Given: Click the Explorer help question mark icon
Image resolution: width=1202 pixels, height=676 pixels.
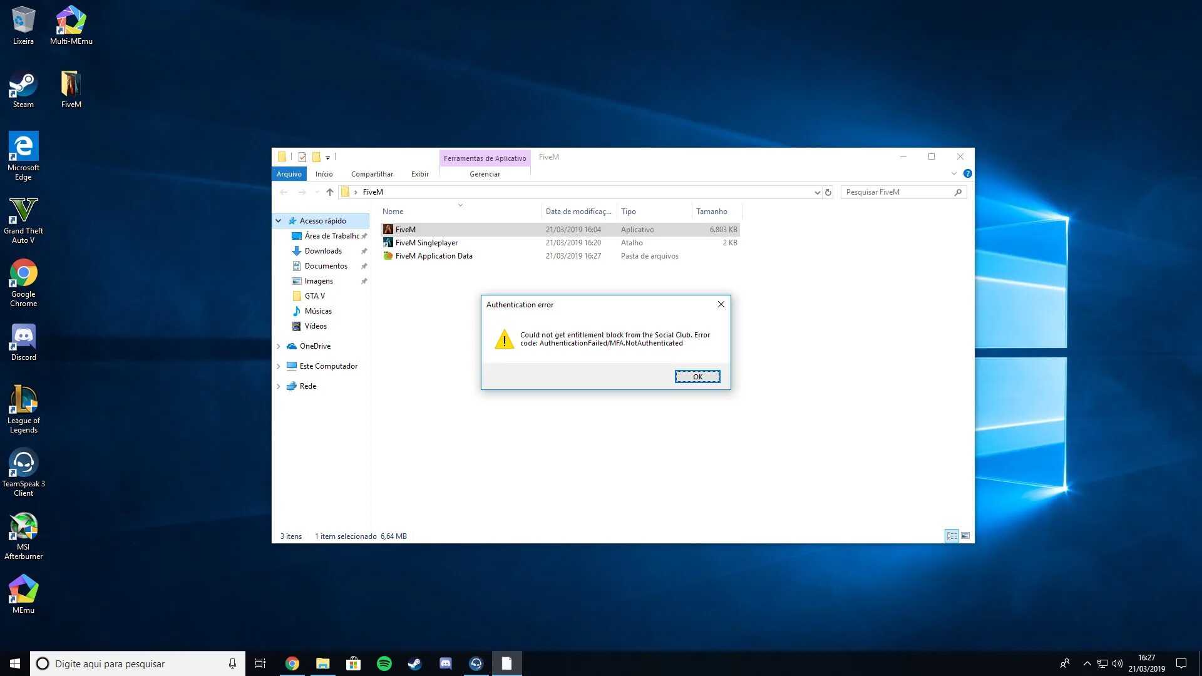Looking at the screenshot, I should point(967,173).
